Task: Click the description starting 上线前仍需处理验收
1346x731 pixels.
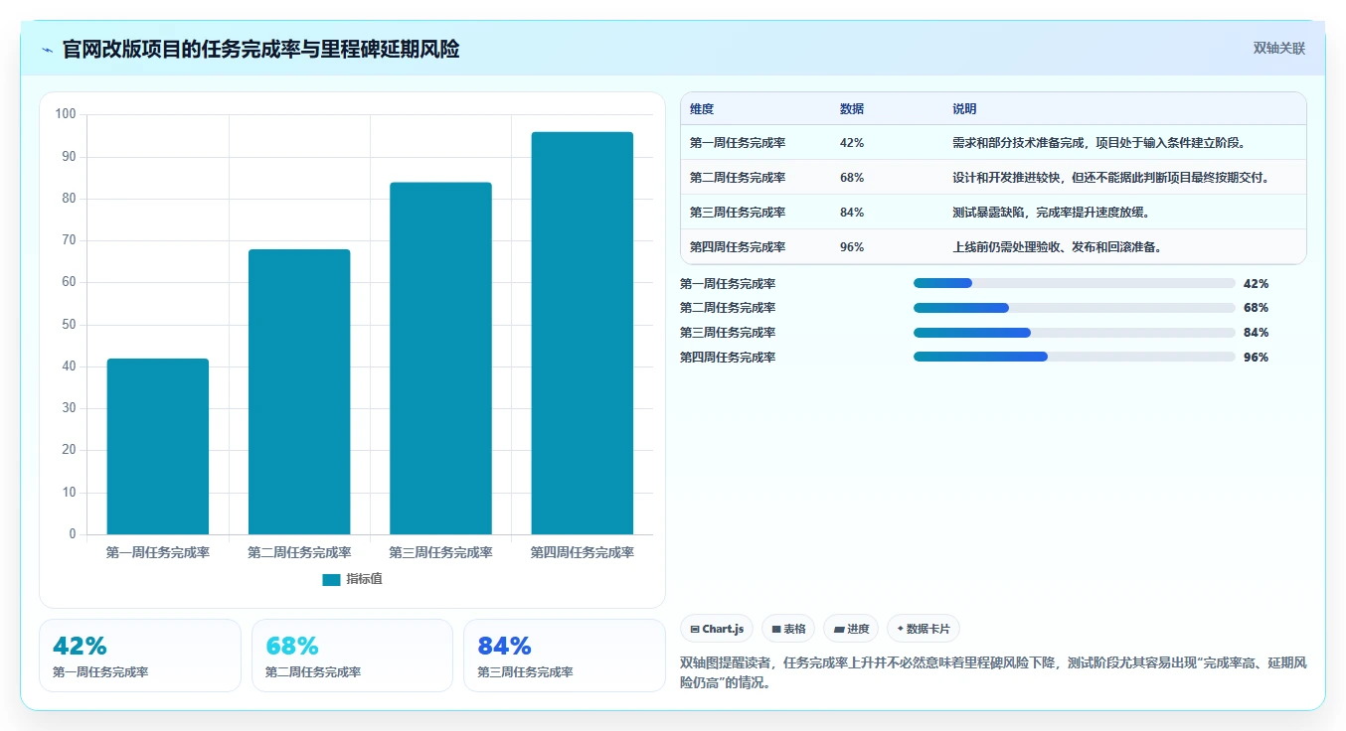Action: [x=1057, y=247]
